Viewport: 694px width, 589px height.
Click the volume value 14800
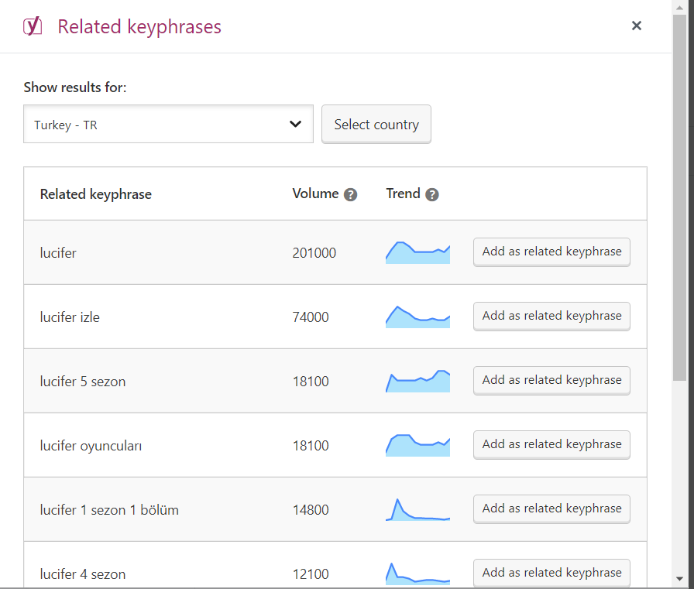click(x=311, y=510)
